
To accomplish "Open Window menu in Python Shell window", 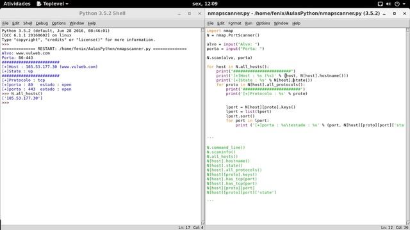I will click(77, 23).
